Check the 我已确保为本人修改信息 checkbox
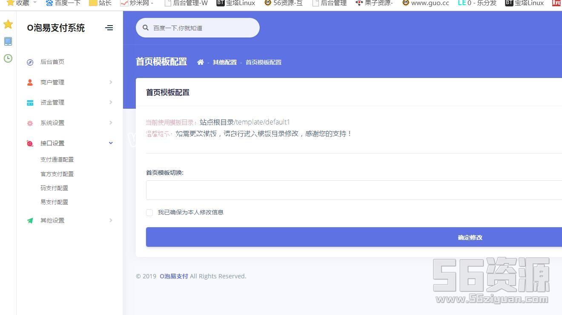This screenshot has height=315, width=562. [x=149, y=212]
